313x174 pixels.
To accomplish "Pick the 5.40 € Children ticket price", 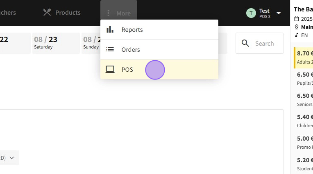I will coord(304,121).
